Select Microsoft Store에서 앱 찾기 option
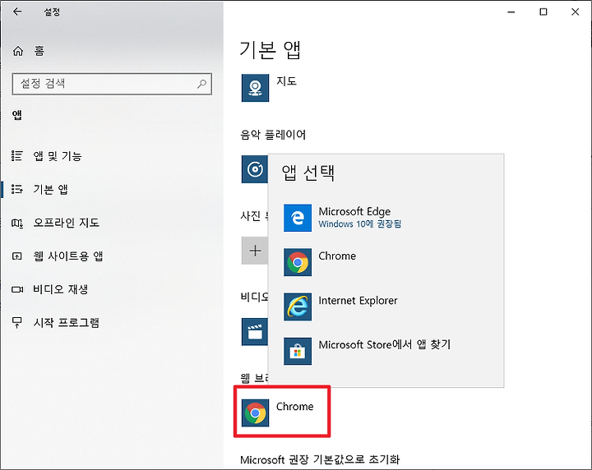The width and height of the screenshot is (592, 470). 386,351
